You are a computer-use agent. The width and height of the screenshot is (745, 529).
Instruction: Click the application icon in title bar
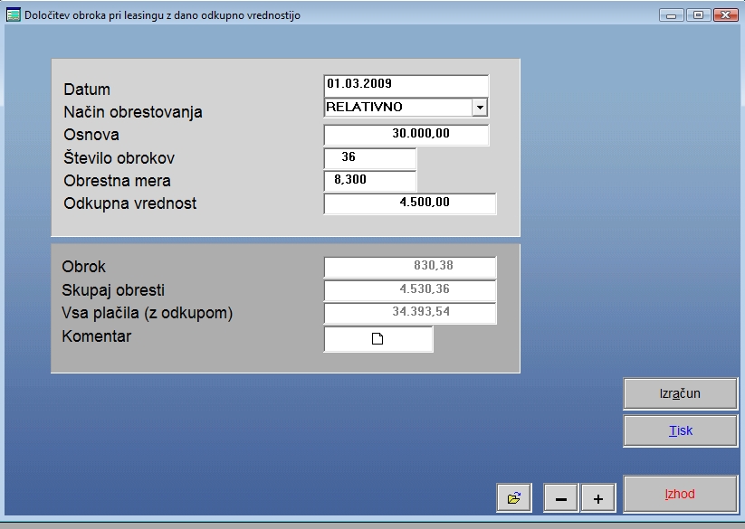click(x=13, y=15)
